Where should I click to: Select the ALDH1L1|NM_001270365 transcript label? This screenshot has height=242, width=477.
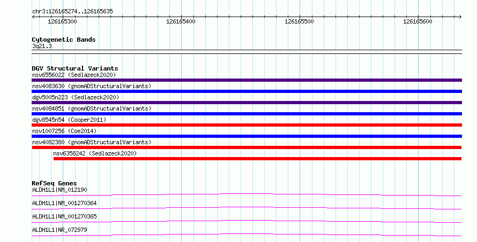click(x=64, y=216)
